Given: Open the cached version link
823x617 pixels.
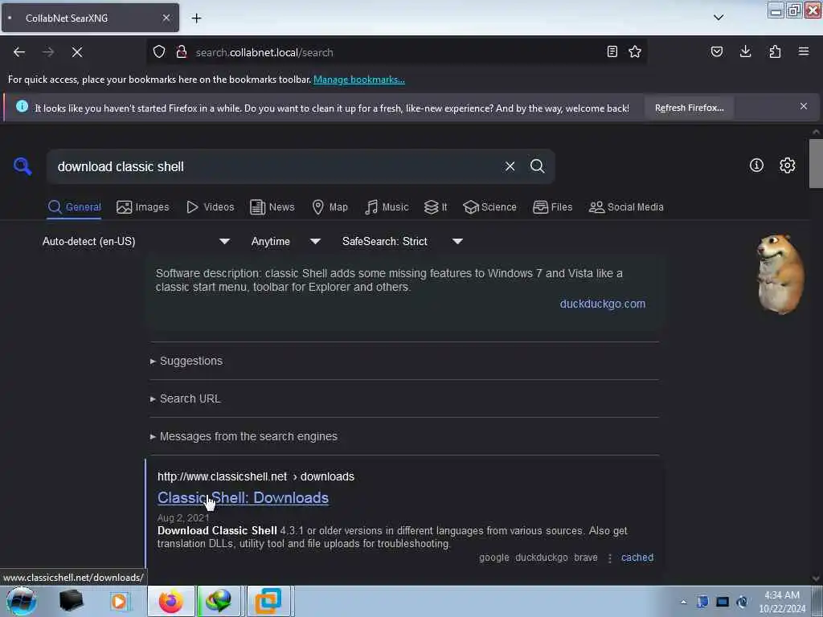Looking at the screenshot, I should pyautogui.click(x=637, y=558).
